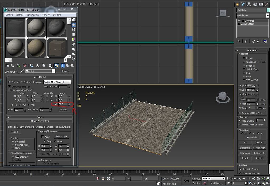Select the Cylindrical mapping radio button
Image resolution: width=270 pixels, height=186 pixels.
point(244,62)
